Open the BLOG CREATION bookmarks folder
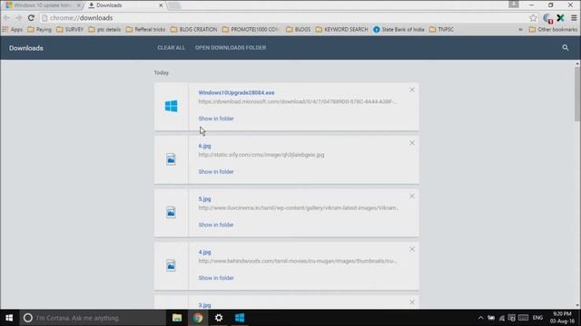Viewport: 581px width, 326px height. [193, 29]
